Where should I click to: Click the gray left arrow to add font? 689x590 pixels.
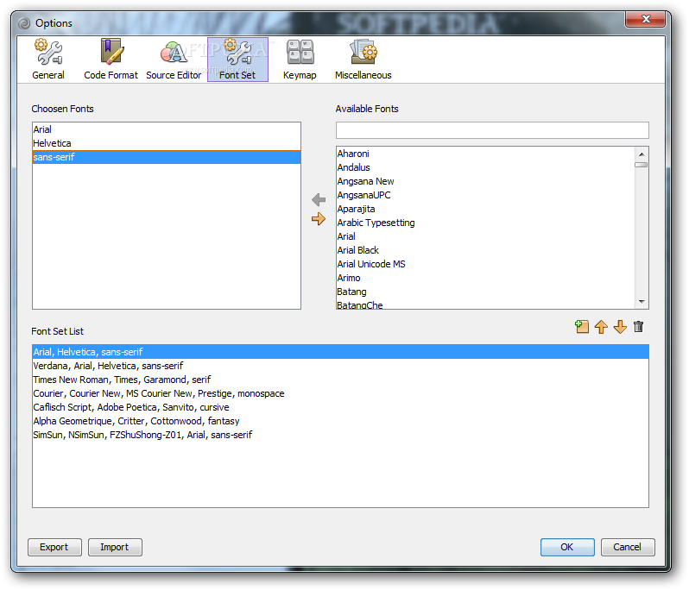319,200
